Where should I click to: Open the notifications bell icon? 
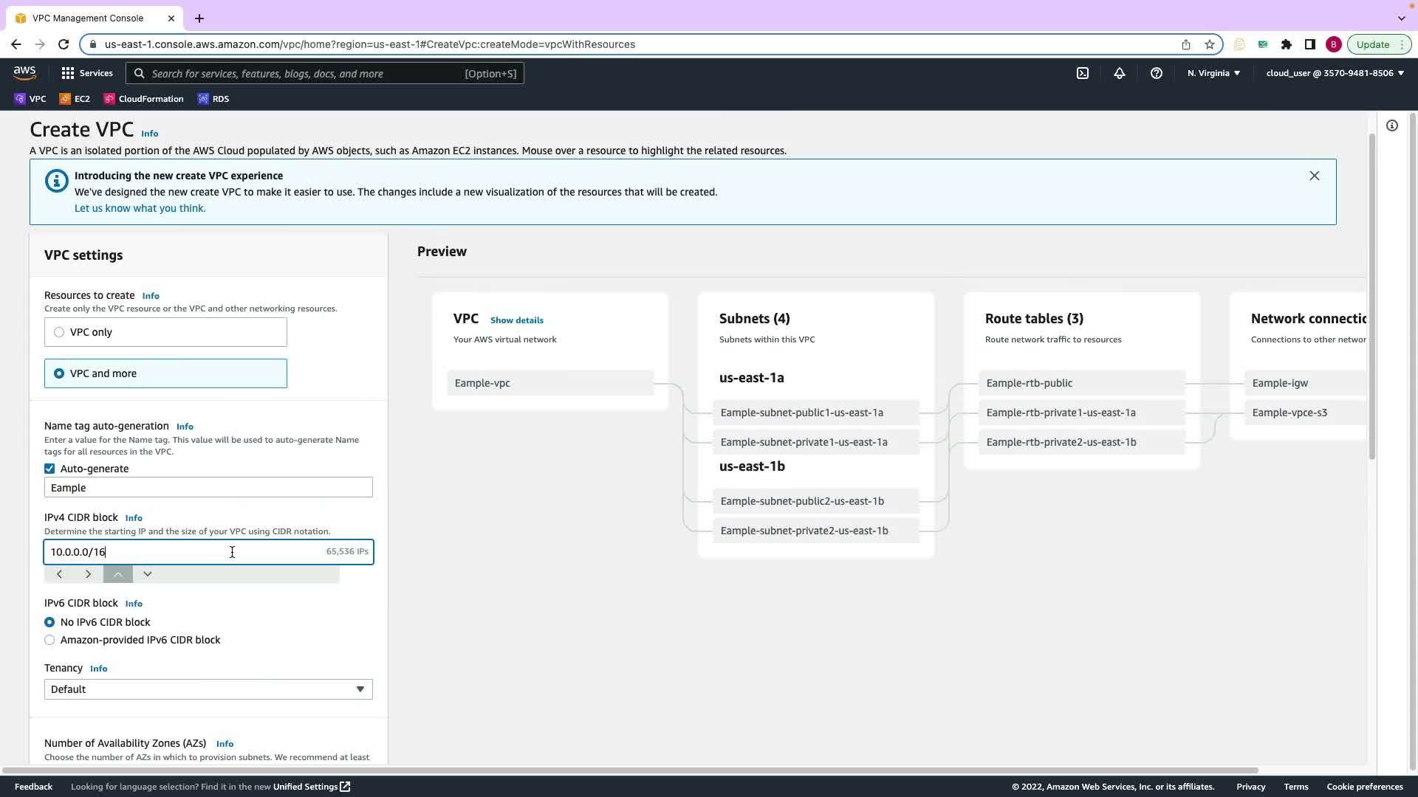click(1119, 73)
